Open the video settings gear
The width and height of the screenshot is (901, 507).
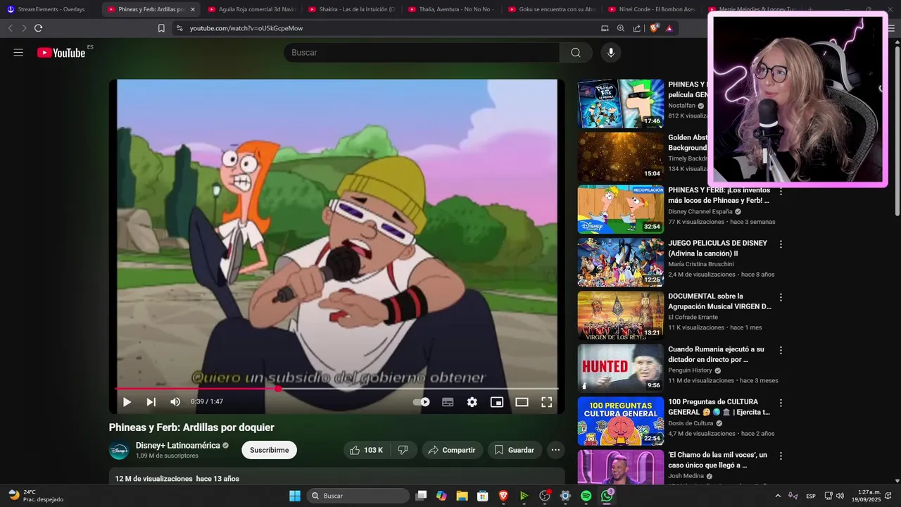(472, 402)
